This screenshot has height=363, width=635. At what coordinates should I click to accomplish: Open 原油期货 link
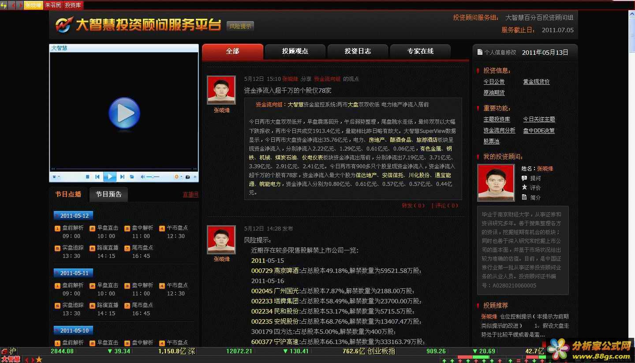tap(494, 93)
